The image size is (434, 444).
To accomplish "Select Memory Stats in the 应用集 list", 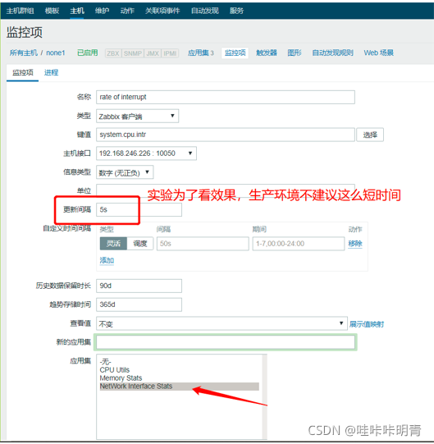I will [179, 378].
